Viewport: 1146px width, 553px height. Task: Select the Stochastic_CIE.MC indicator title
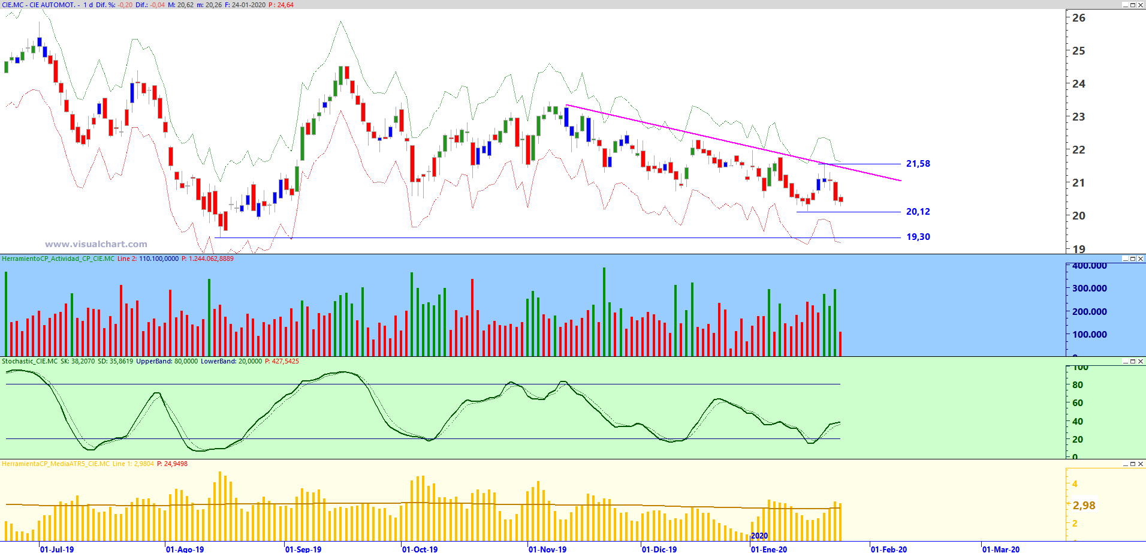click(30, 362)
